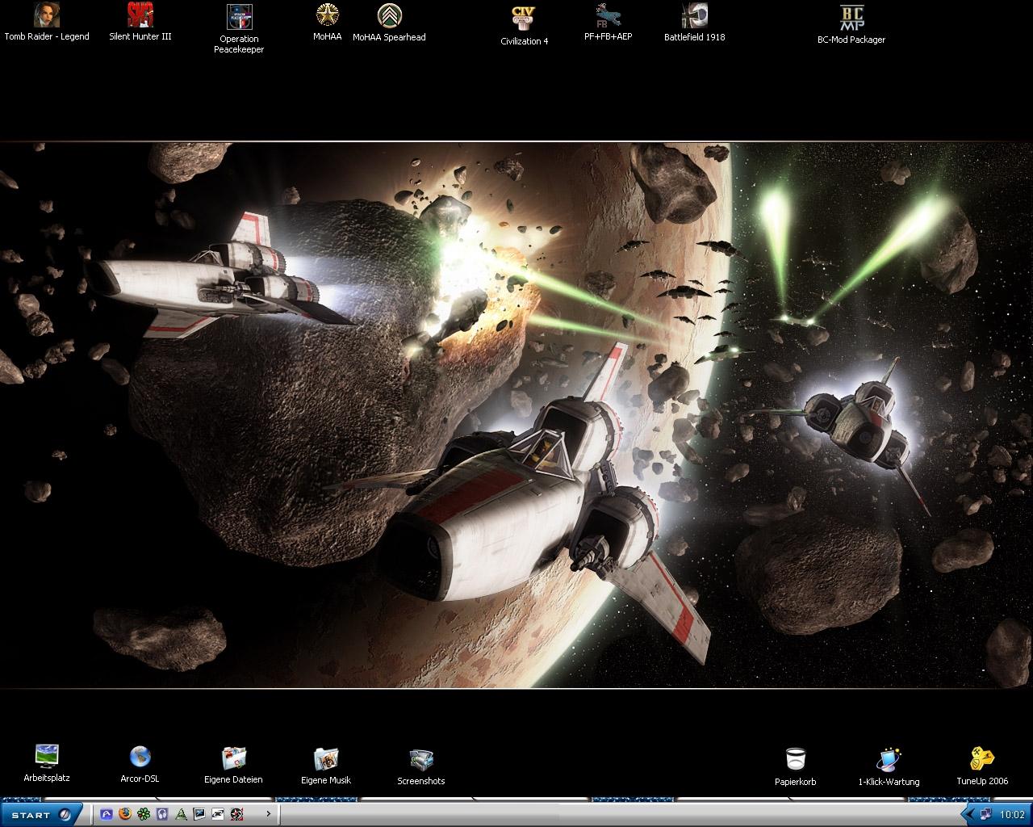Open the headphones icon in quick launch
1033x827 pixels.
161,814
